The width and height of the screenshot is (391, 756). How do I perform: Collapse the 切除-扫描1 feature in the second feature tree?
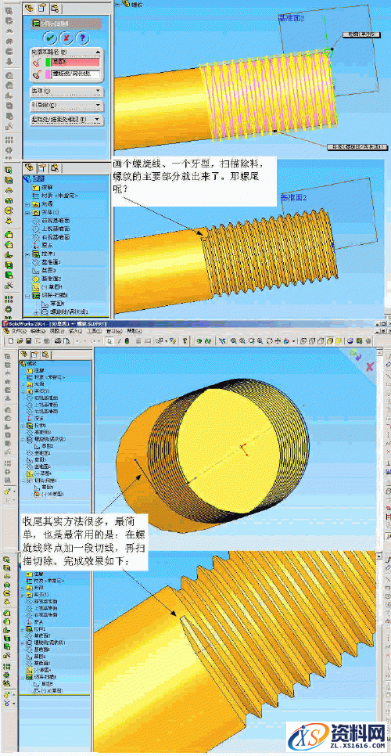point(27,296)
